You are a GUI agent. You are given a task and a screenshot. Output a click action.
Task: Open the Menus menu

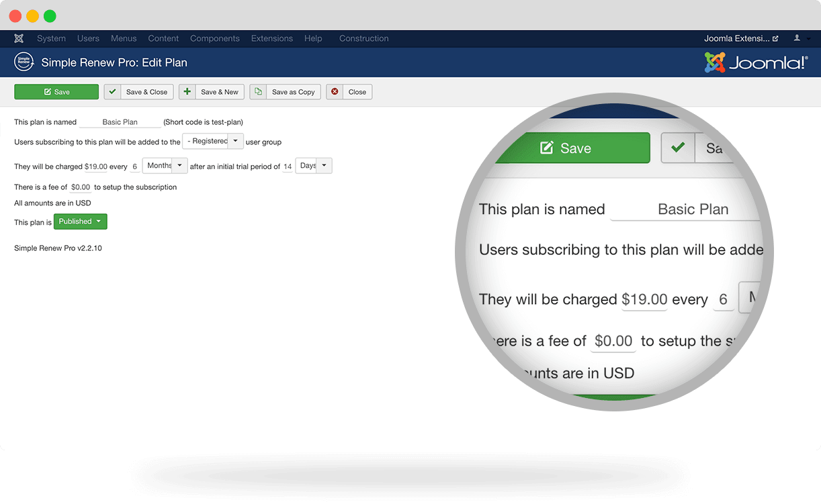(x=124, y=38)
